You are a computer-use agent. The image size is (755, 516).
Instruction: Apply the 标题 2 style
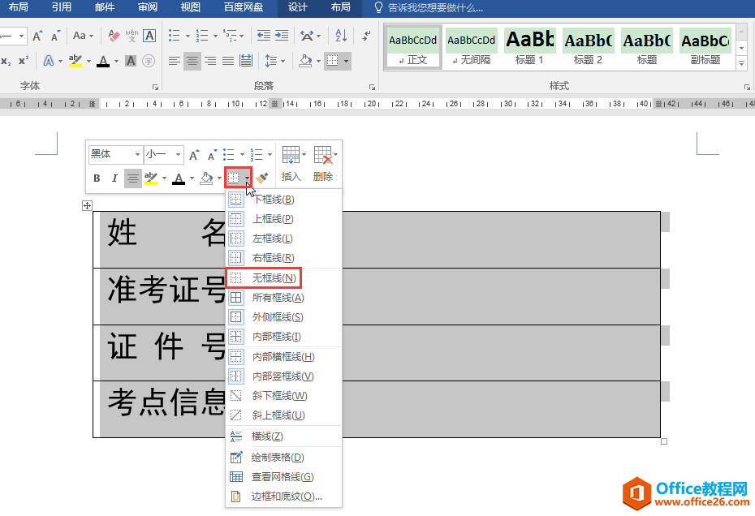coord(588,47)
